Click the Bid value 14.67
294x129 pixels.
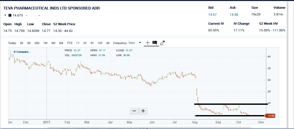coord(212,14)
